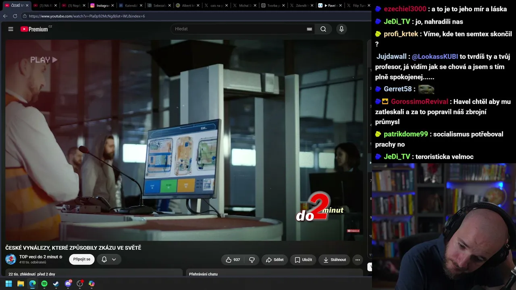Open the Windows Start menu
The height and width of the screenshot is (290, 516).
pos(8,284)
